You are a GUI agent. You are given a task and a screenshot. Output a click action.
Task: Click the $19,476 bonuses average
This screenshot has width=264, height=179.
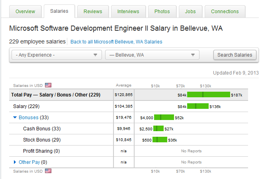124,117
